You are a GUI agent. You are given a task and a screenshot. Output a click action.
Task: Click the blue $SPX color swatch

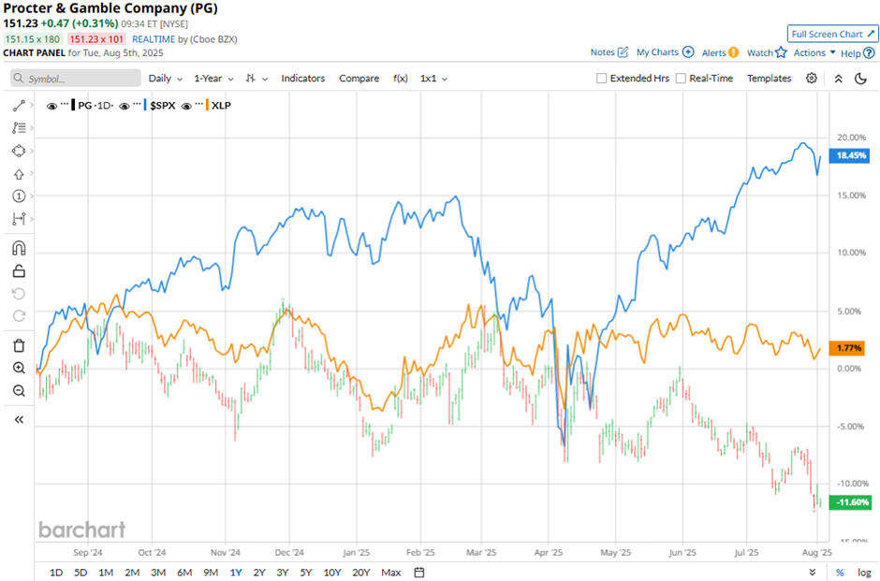[x=146, y=105]
